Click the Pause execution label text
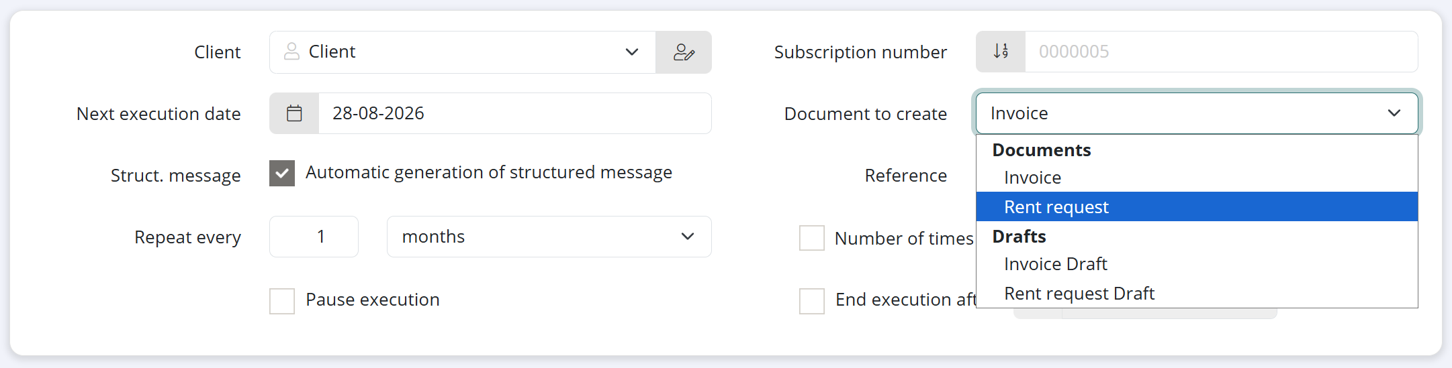 [373, 300]
